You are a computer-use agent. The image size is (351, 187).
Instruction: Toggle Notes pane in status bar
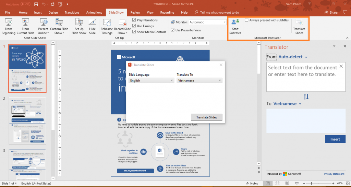(252, 184)
